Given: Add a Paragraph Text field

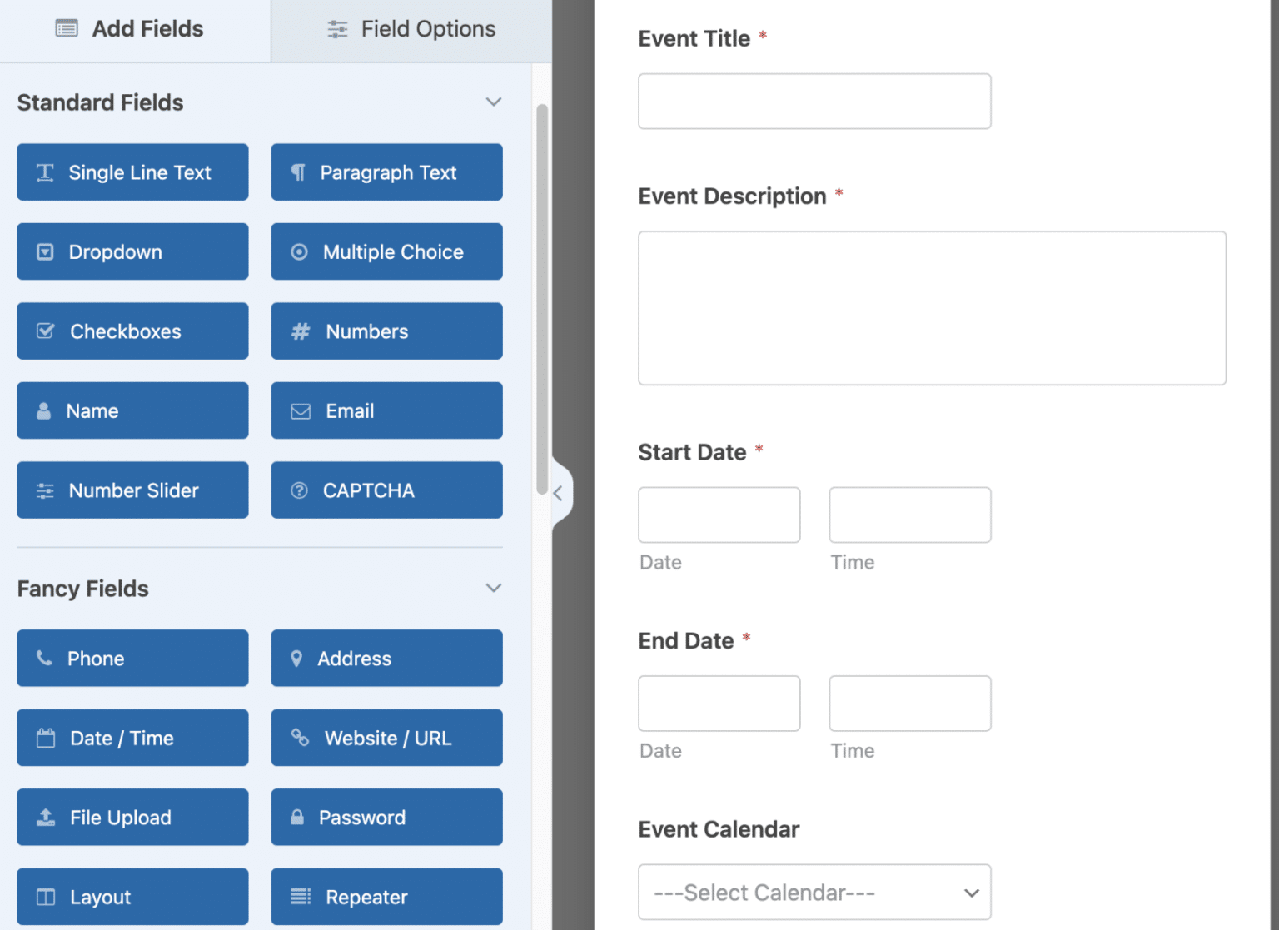Looking at the screenshot, I should click(x=386, y=172).
